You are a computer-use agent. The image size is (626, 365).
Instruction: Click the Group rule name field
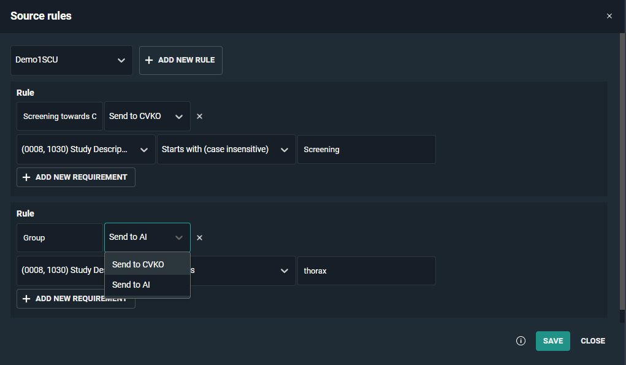(59, 237)
